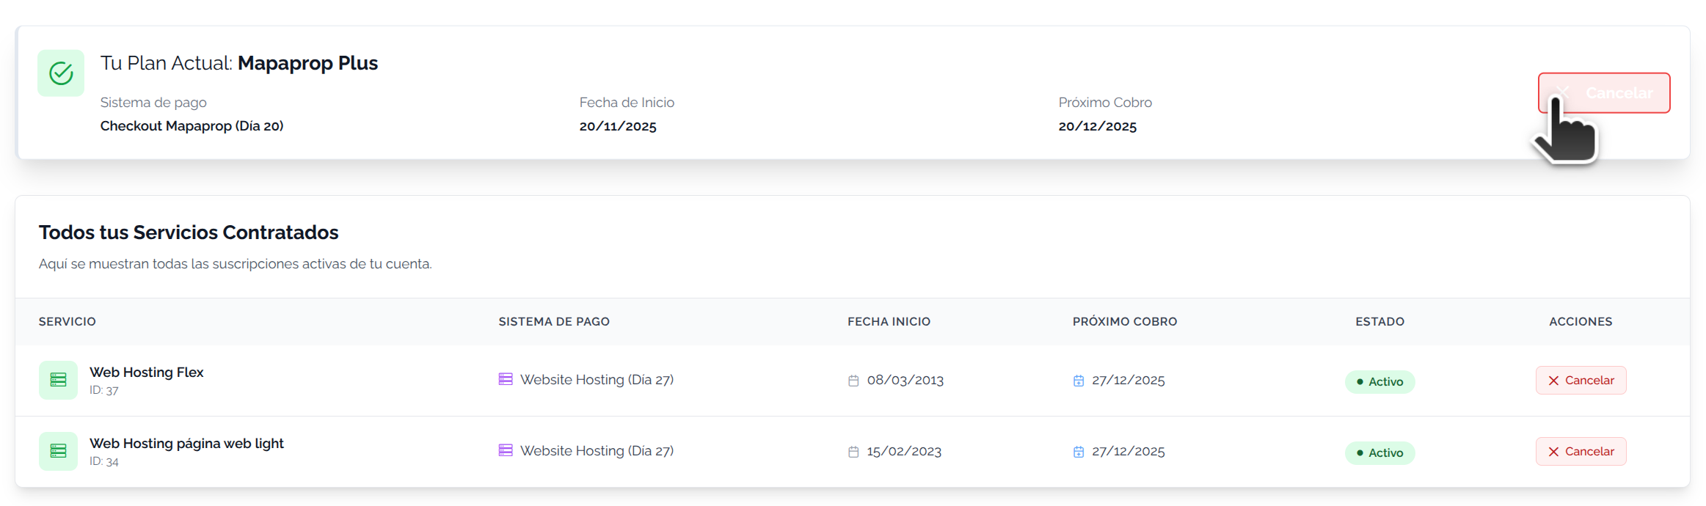Select the Web Hosting Flex service name

point(147,373)
